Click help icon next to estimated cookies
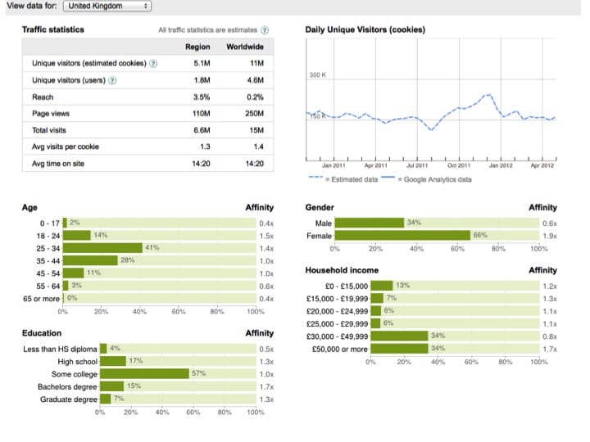This screenshot has width=590, height=442. pos(153,63)
